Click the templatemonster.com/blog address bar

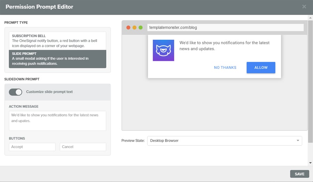225,27
